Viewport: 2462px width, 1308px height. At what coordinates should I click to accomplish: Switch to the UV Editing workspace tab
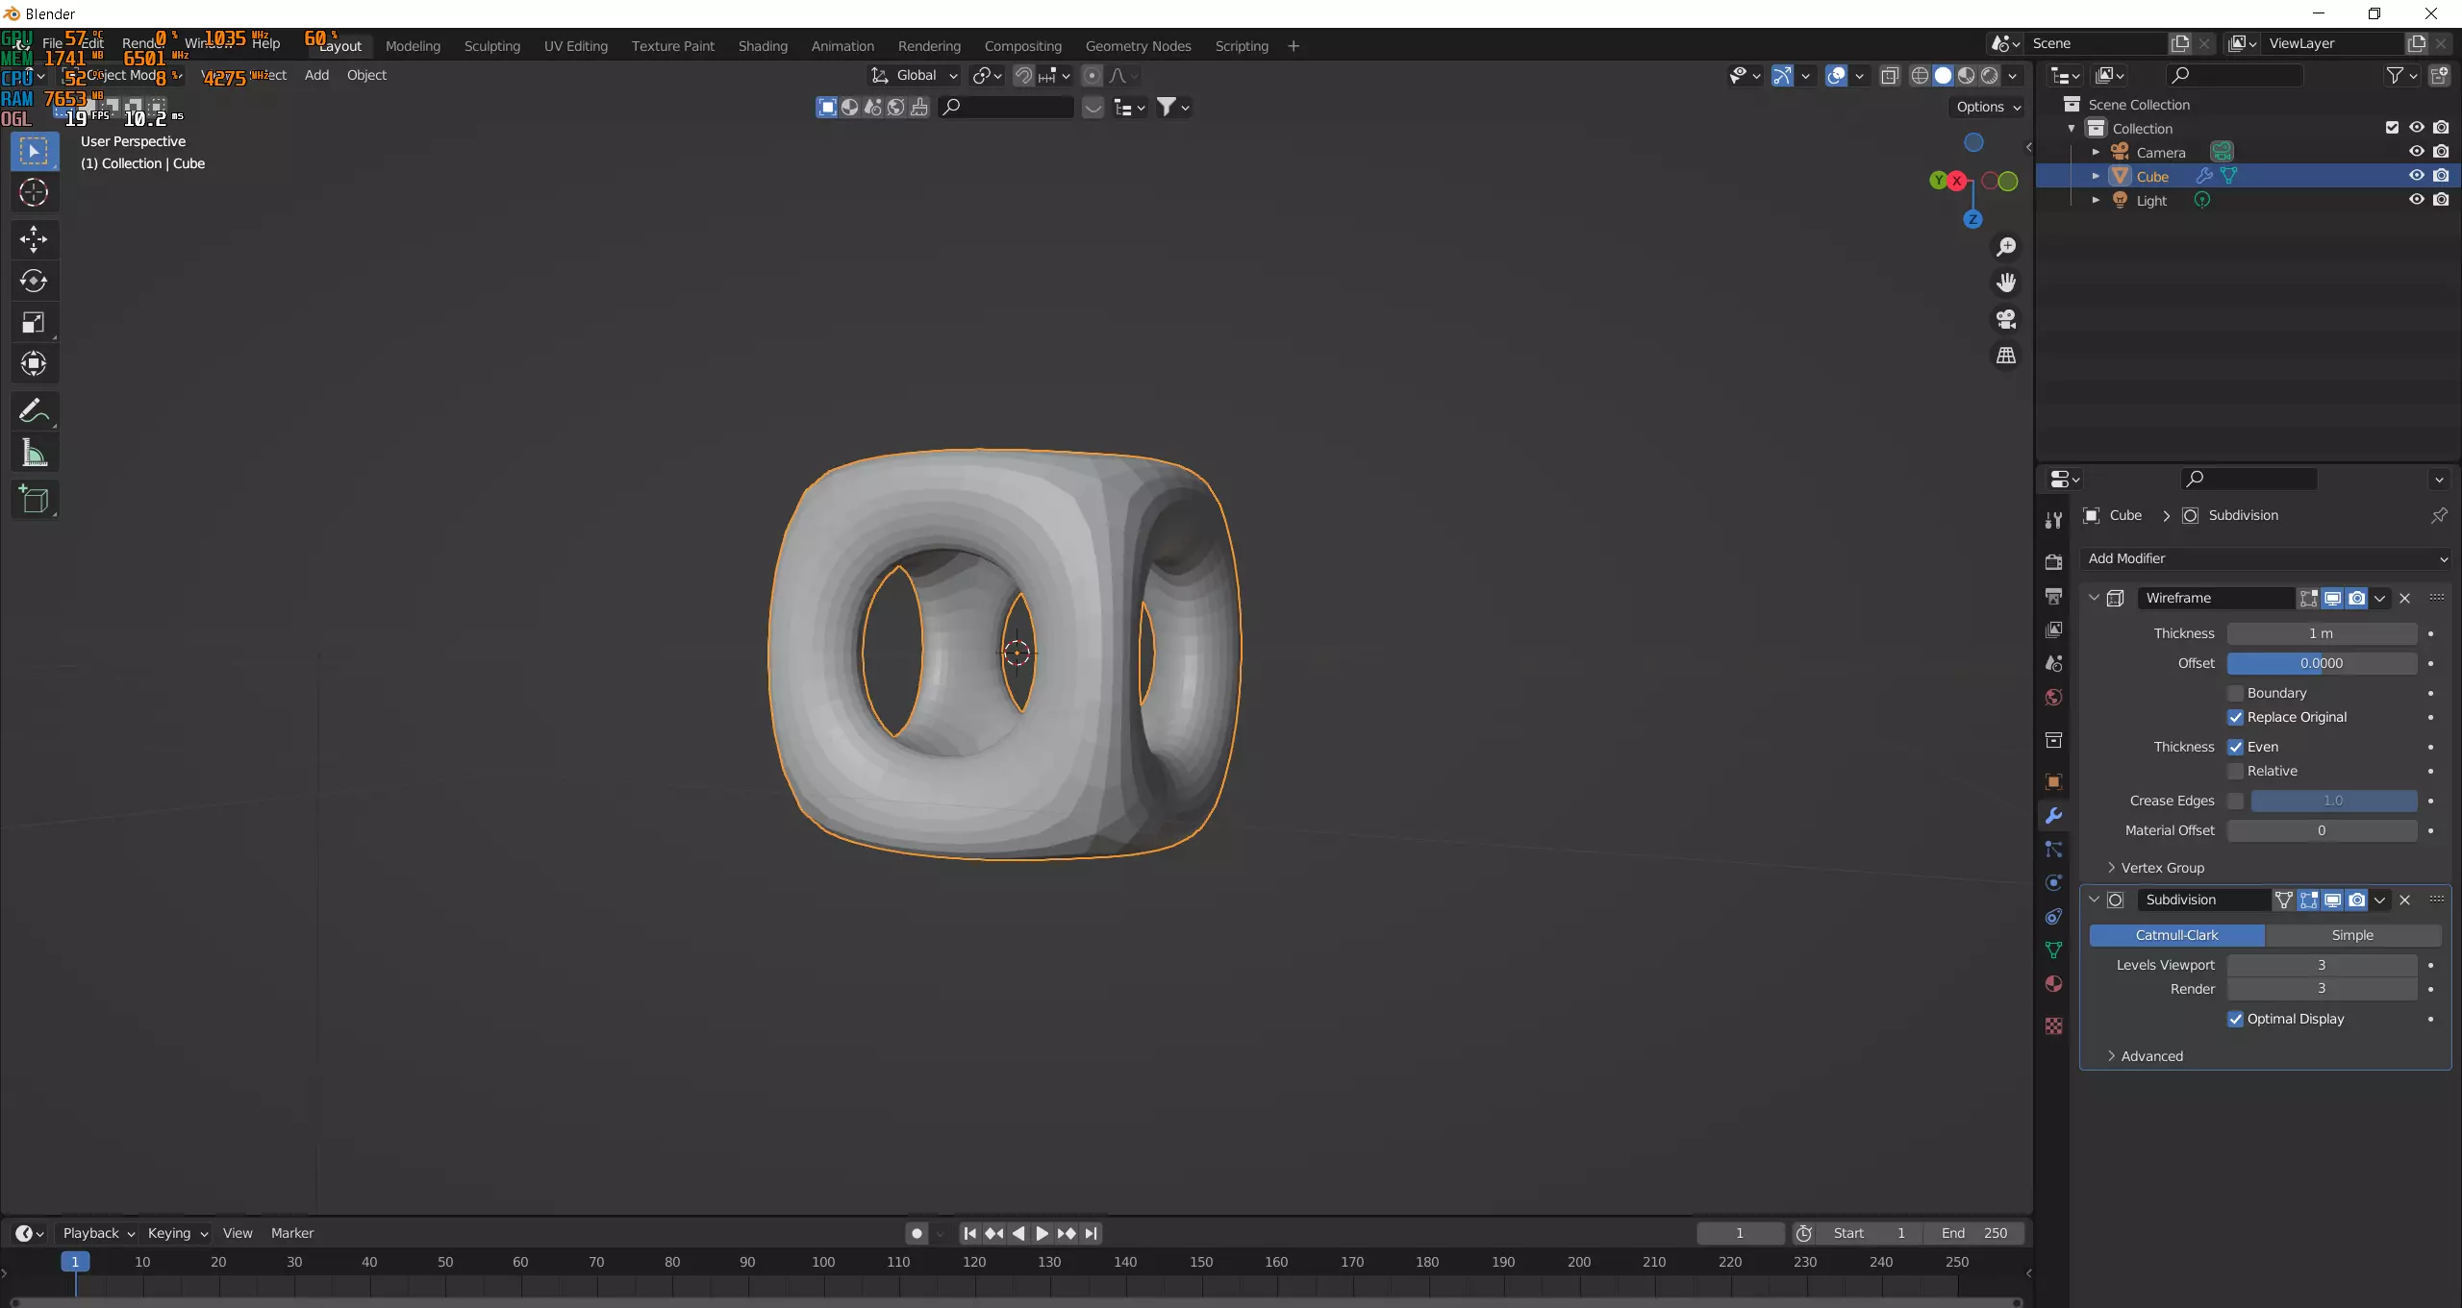(x=575, y=46)
